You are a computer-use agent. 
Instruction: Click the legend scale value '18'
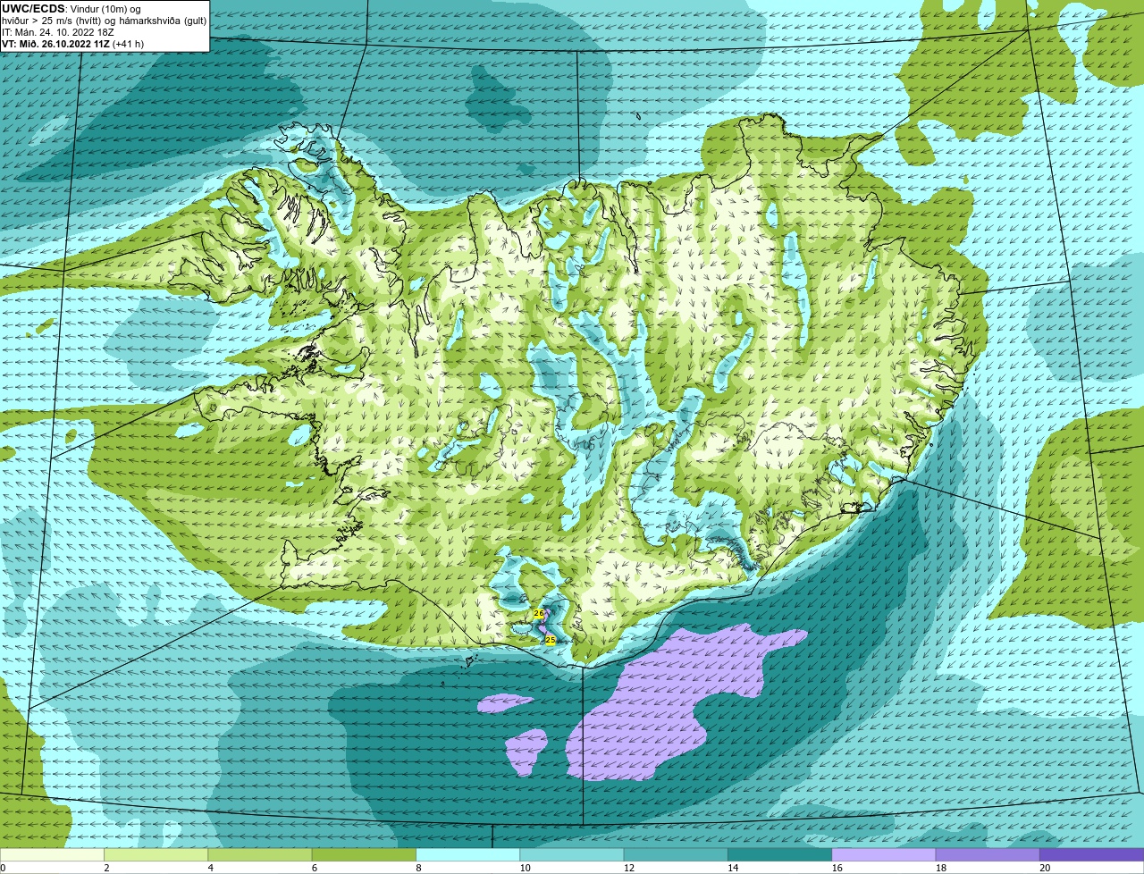pos(941,868)
